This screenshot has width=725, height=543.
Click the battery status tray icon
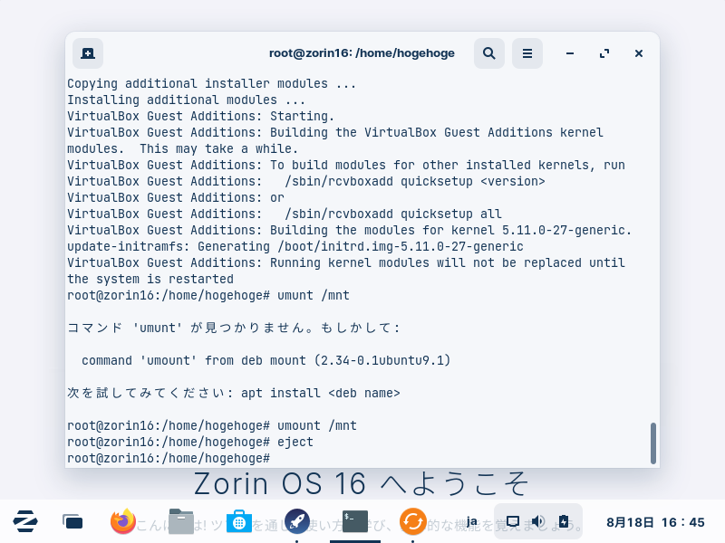click(x=564, y=522)
